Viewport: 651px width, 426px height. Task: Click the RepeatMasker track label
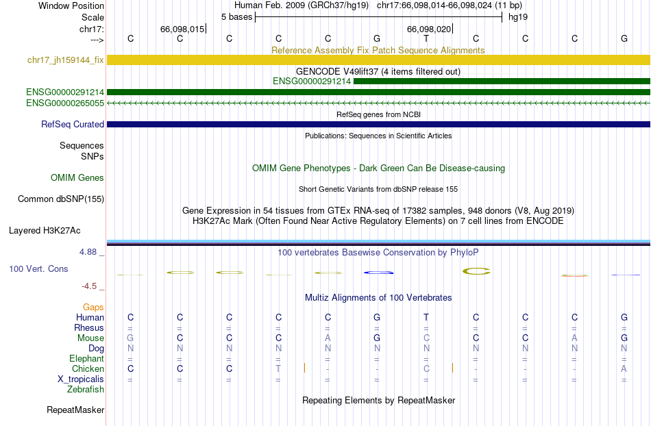click(75, 410)
